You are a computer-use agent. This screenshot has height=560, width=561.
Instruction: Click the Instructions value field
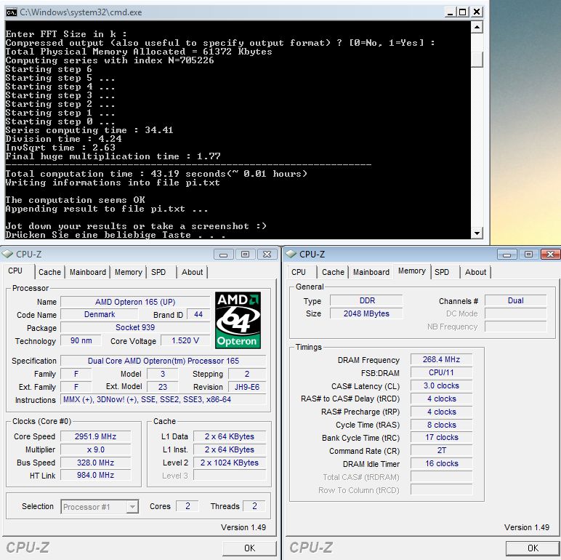[x=164, y=399]
